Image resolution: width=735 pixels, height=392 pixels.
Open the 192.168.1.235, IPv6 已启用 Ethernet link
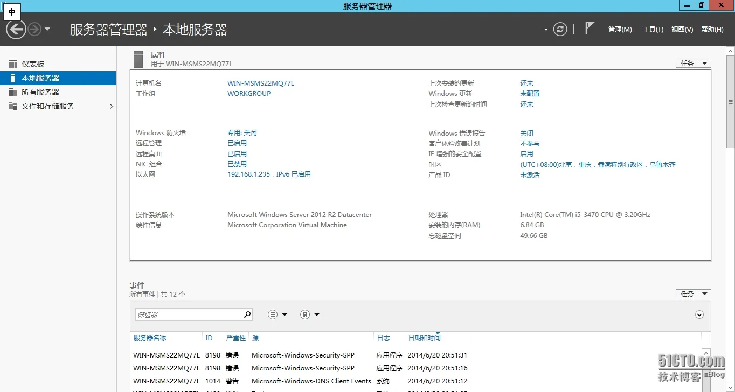269,174
